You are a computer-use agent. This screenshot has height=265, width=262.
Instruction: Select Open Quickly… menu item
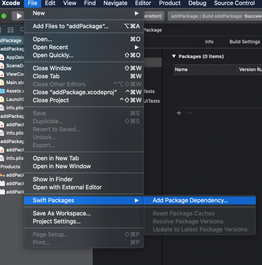[x=84, y=55]
